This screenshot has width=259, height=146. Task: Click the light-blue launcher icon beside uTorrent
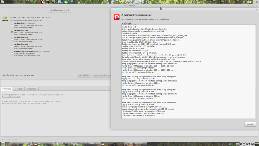(59, 2)
